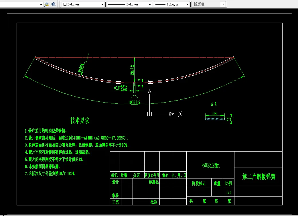
Task: Select the 批准 cell text
Action: (154, 202)
